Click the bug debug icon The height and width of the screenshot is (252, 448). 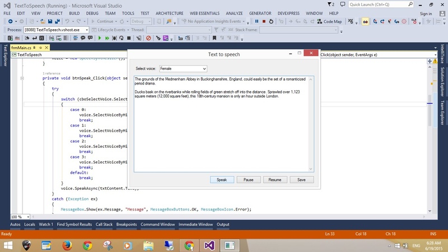(114, 38)
